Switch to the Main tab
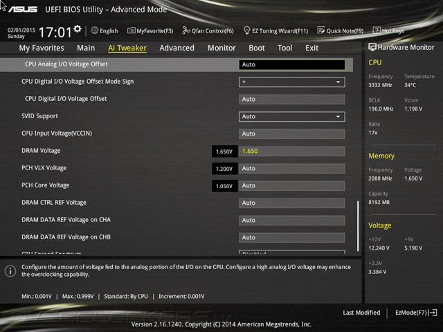This screenshot has height=332, width=443. pos(86,48)
